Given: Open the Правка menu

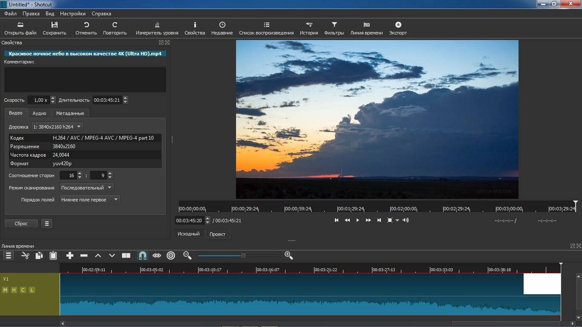Looking at the screenshot, I should (x=31, y=14).
